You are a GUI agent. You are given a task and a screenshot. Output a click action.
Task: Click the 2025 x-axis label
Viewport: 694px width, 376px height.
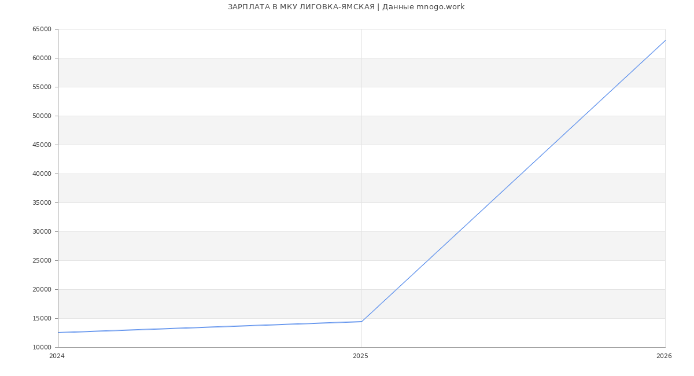[x=360, y=356]
